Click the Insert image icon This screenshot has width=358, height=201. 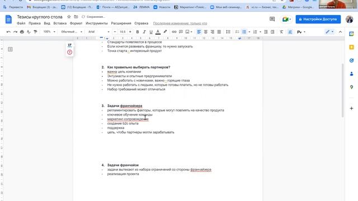pos(187,32)
